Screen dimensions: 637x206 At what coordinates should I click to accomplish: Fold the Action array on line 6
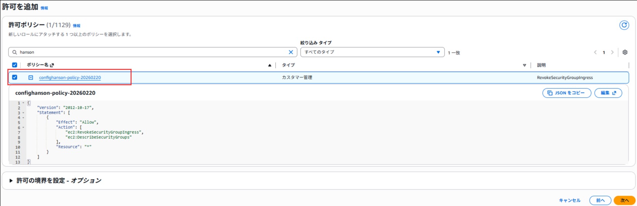[x=23, y=128]
